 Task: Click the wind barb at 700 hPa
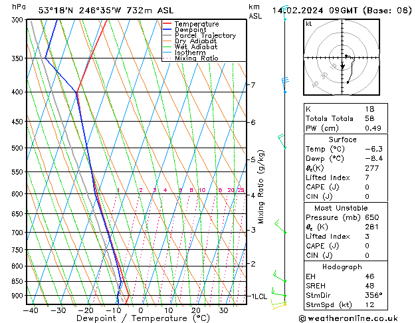pyautogui.click(x=280, y=226)
